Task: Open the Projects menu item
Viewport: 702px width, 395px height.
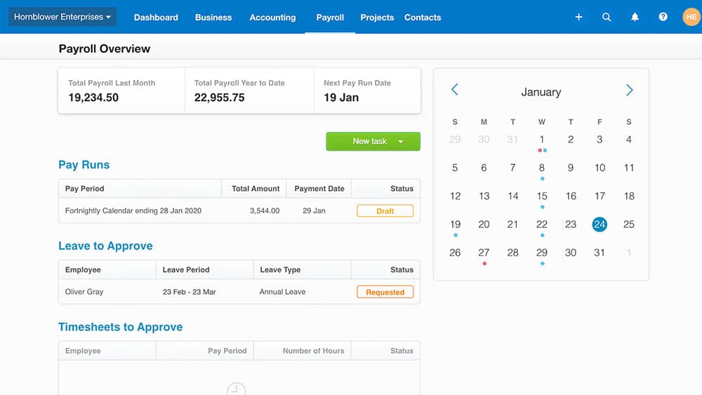Action: (377, 18)
